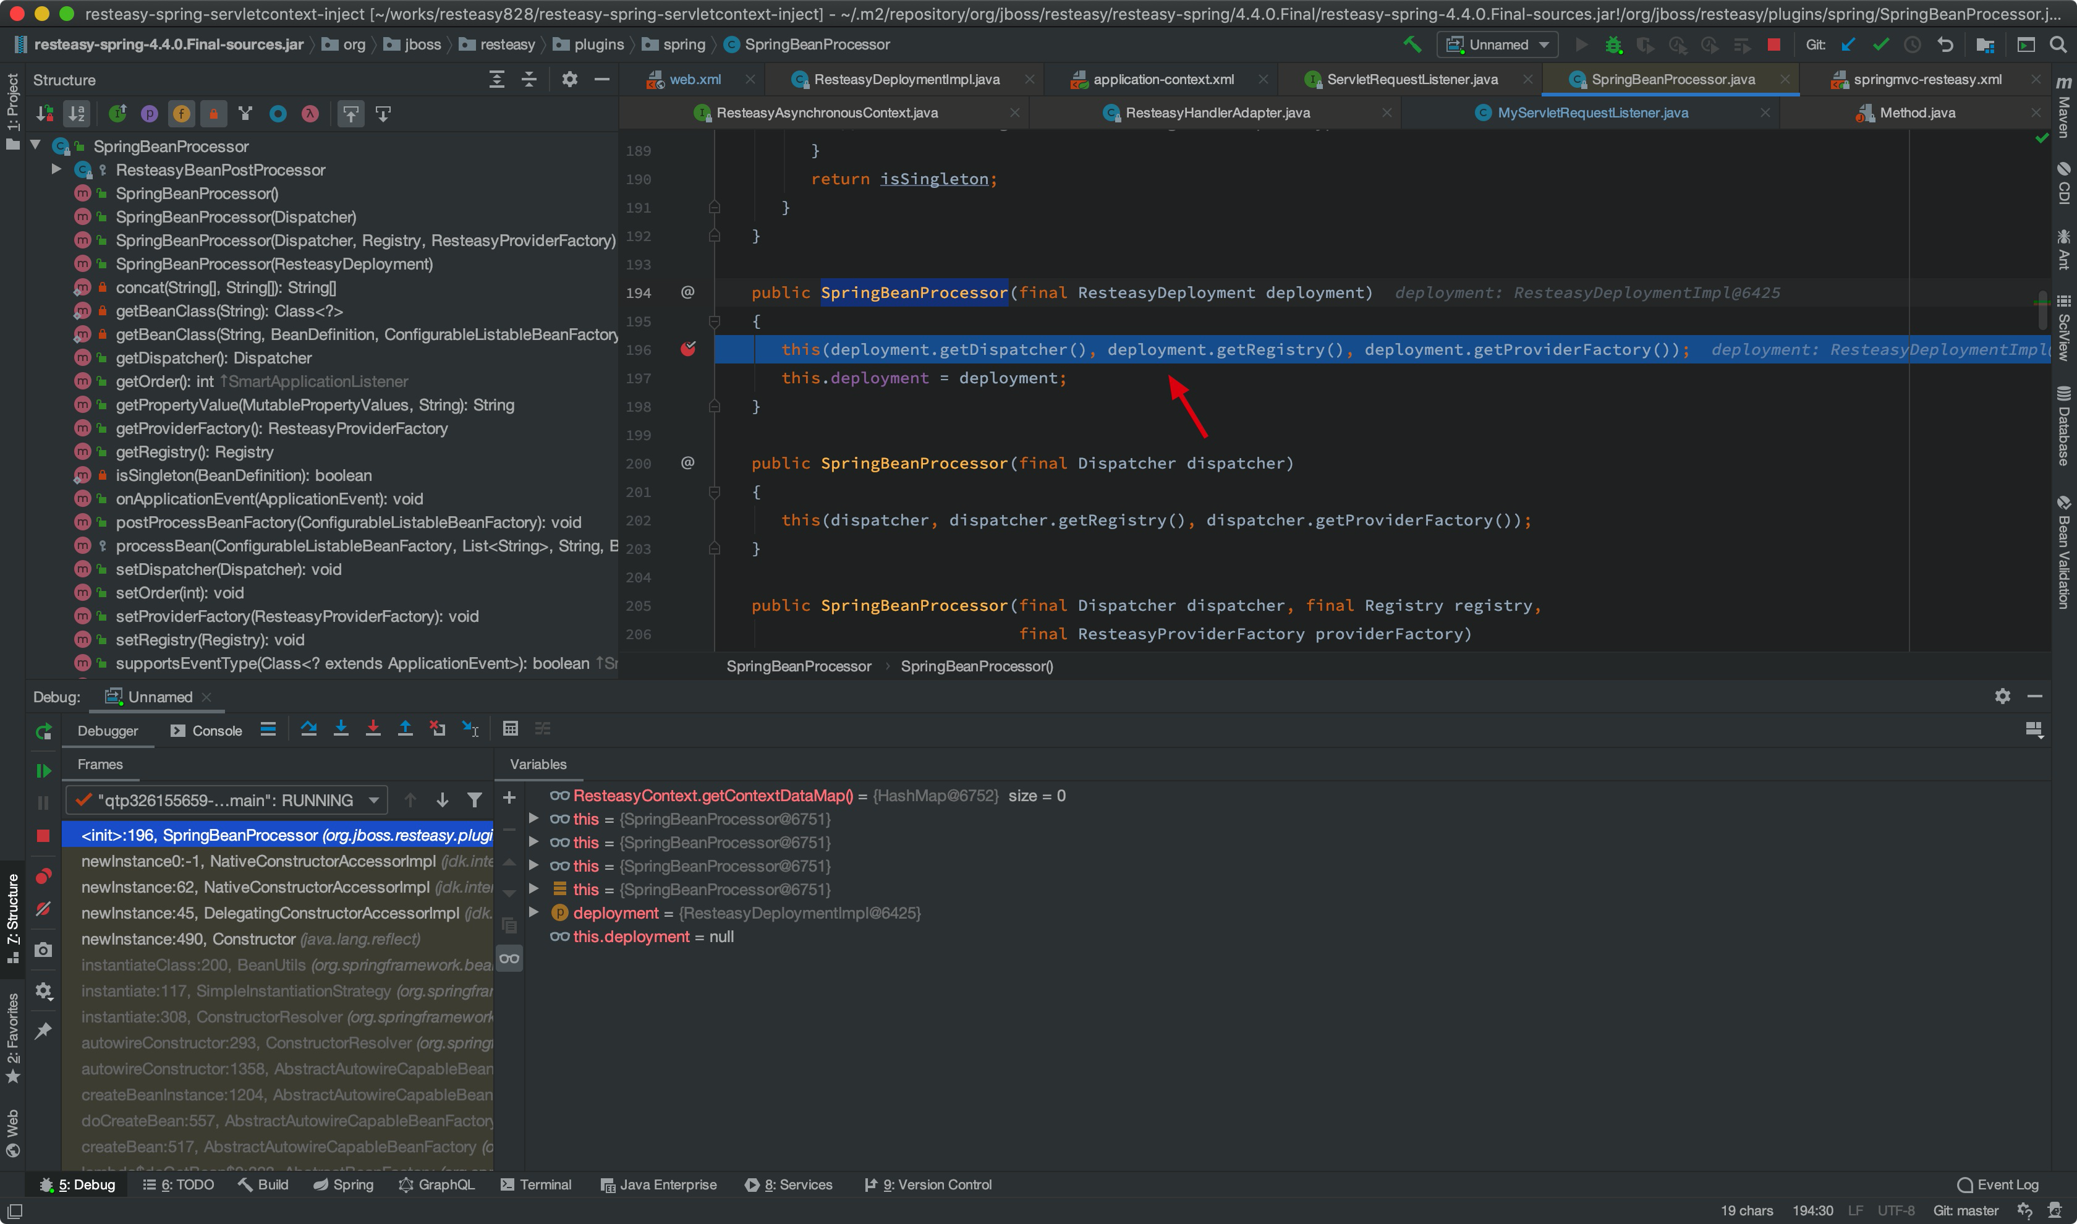2077x1224 pixels.
Task: Click View Breakpoints double red circles
Action: [x=44, y=877]
